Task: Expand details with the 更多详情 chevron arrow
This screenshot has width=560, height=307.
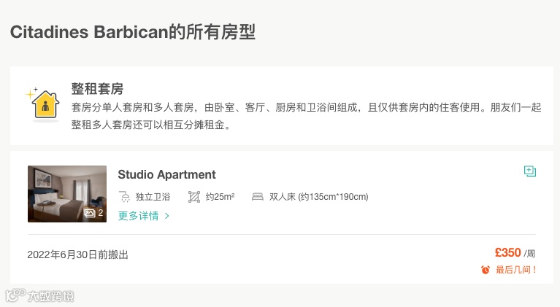Action: coord(167,216)
